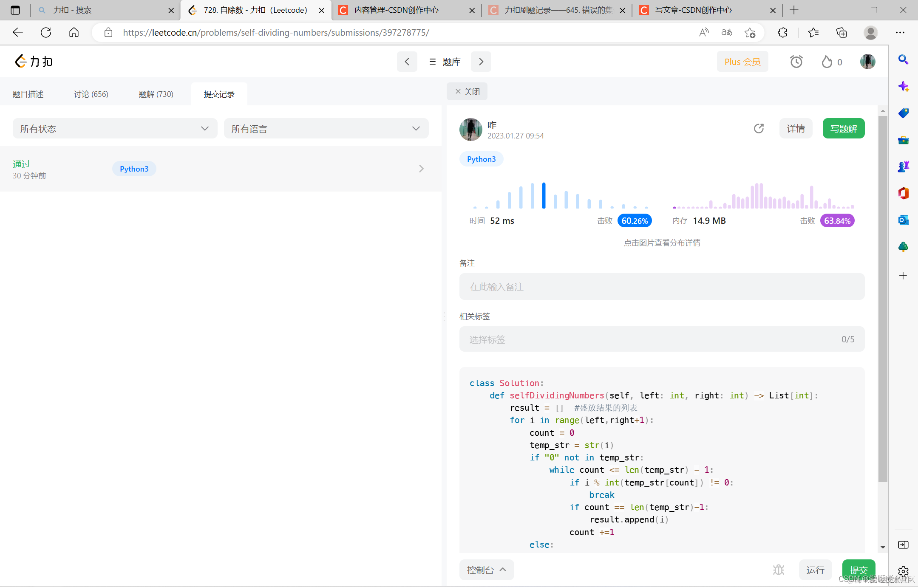This screenshot has width=918, height=587.
Task: Open browser extensions puzzle icon
Action: (782, 33)
